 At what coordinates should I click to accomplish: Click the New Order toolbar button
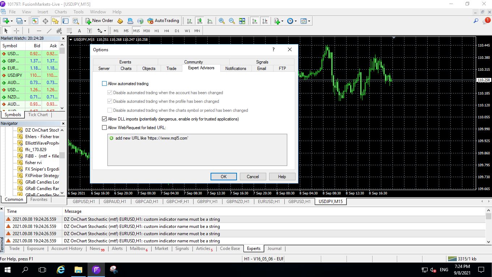pyautogui.click(x=99, y=21)
